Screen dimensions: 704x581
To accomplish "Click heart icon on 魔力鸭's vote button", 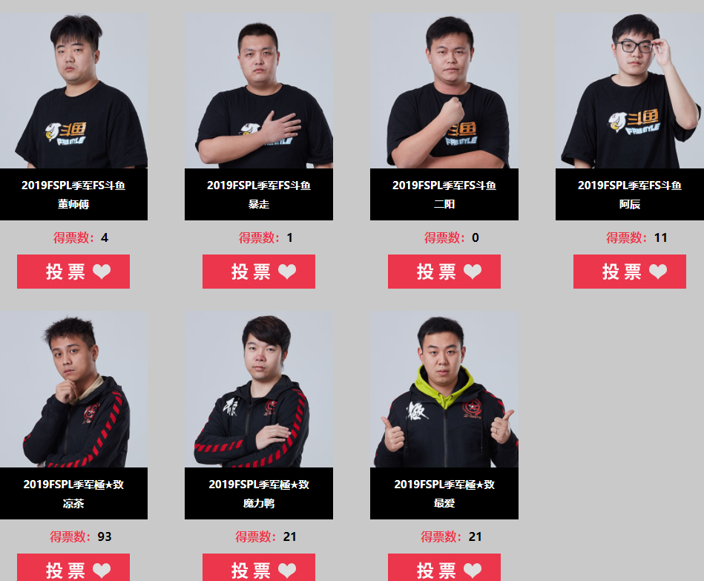I will [x=287, y=570].
